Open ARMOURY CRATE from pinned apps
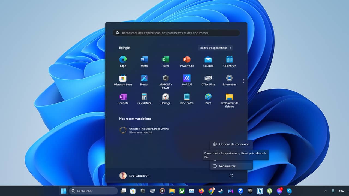The height and width of the screenshot is (196, 349). point(166,82)
